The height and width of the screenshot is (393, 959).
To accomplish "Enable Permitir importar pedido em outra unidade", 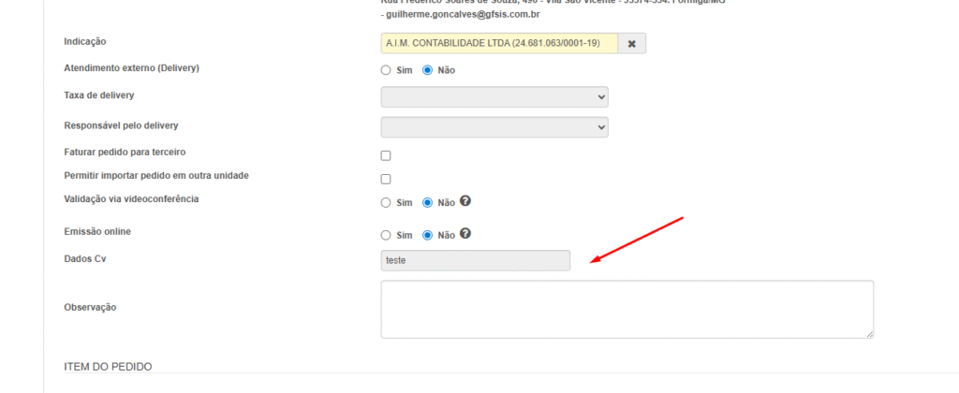I will click(386, 179).
